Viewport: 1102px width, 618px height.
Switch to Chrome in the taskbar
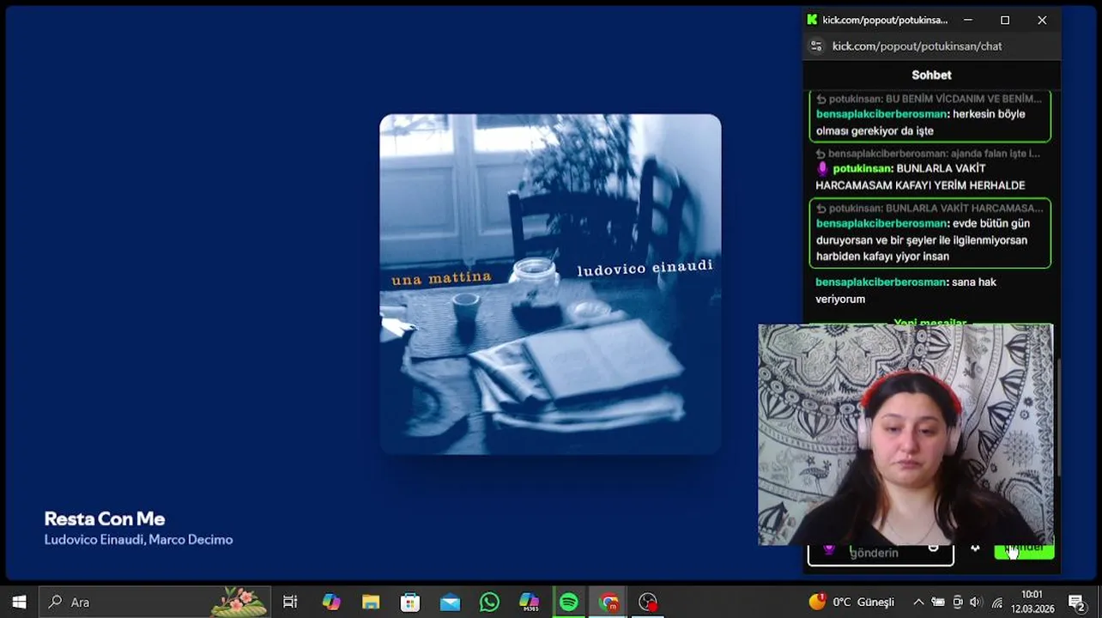click(x=609, y=602)
